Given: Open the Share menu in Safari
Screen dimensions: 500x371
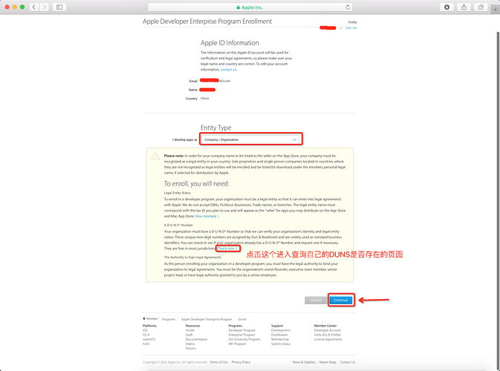Looking at the screenshot, I should [464, 7].
